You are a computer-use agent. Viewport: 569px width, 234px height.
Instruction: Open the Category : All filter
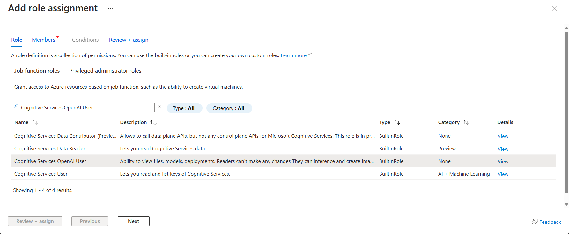[229, 108]
